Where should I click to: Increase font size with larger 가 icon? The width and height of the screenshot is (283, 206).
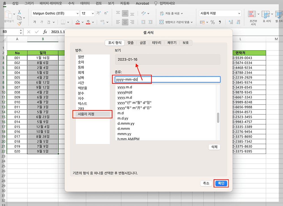(x=99, y=13)
